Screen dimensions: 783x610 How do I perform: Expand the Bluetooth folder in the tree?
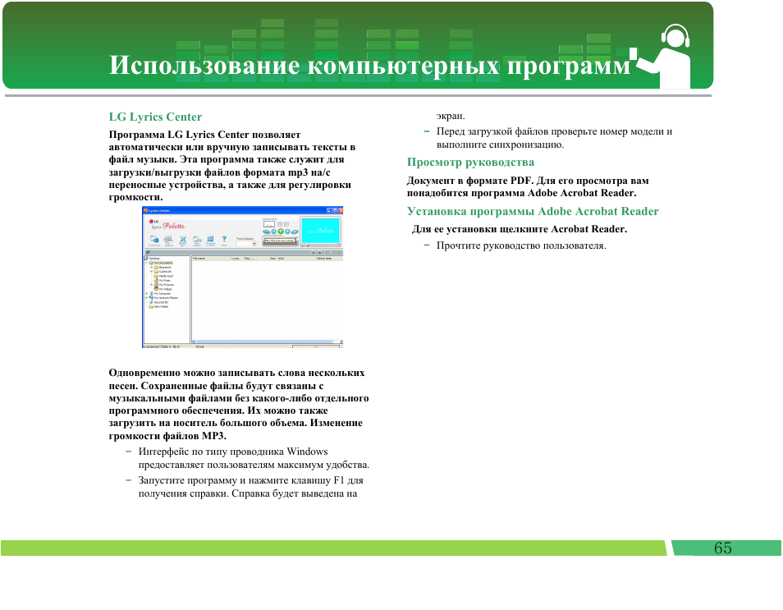point(151,267)
